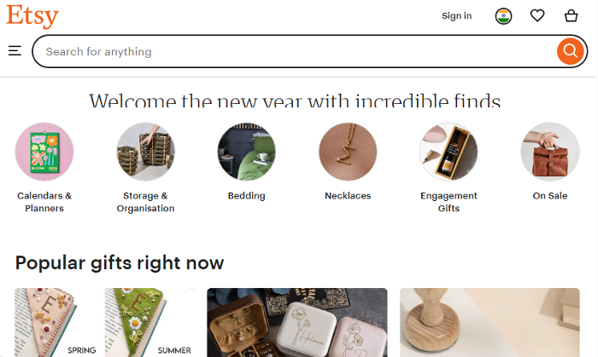Focus the Search for anything field
The width and height of the screenshot is (598, 357).
pos(290,51)
